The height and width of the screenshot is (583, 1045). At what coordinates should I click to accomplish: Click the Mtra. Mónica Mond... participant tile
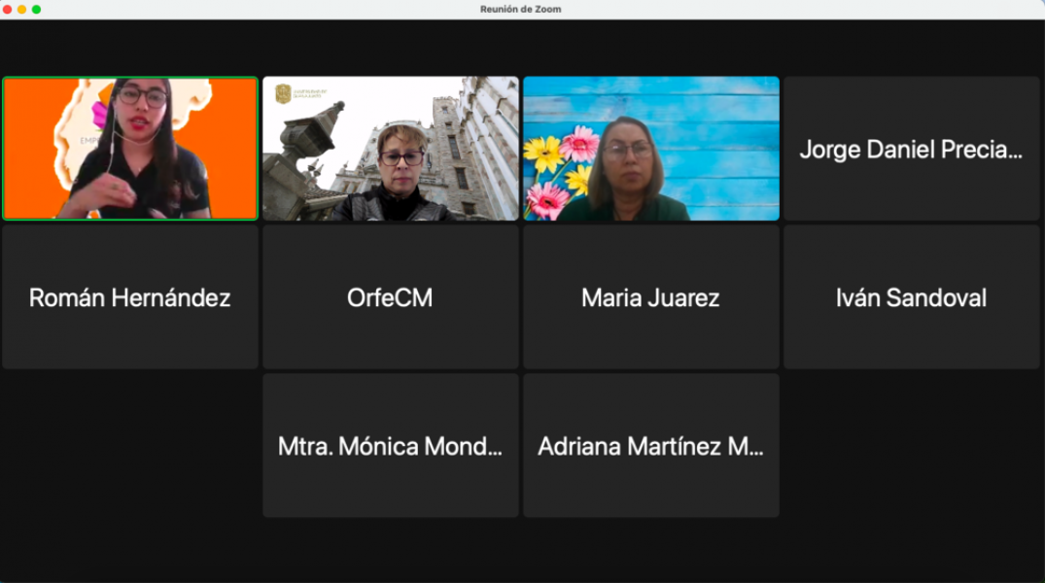[390, 446]
